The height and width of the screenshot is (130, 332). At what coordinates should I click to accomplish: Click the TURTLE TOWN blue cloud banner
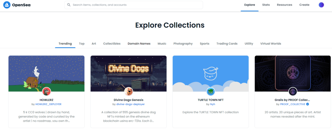tap(211, 74)
